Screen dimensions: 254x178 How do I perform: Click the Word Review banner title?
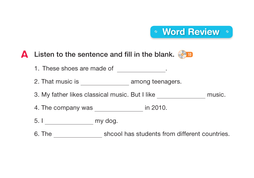pos(191,32)
